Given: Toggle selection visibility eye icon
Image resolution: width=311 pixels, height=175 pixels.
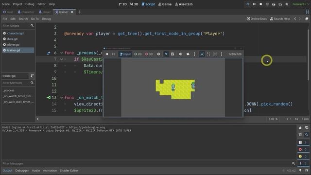Looking at the screenshot, I should (x=159, y=54).
